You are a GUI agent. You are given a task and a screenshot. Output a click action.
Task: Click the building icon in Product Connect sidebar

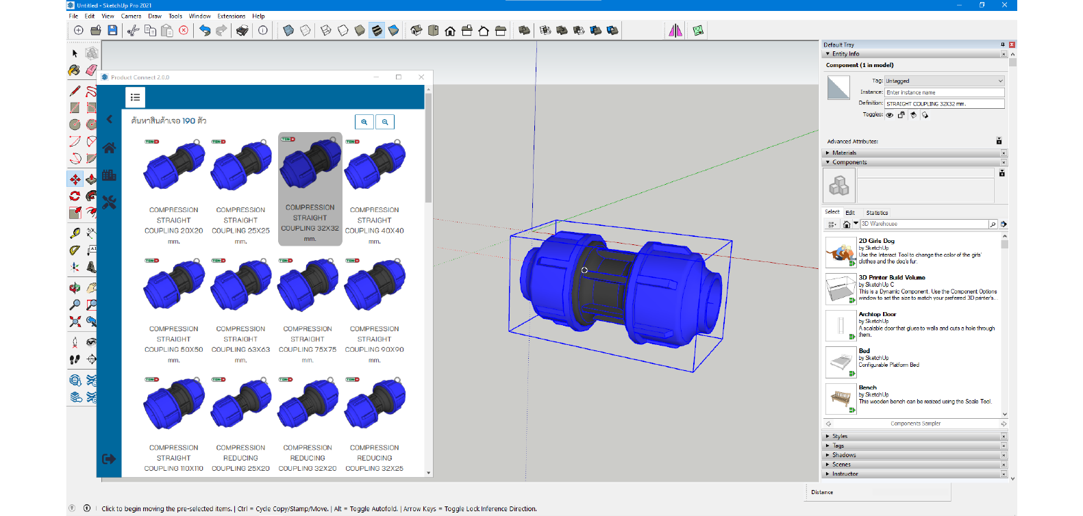click(x=109, y=175)
